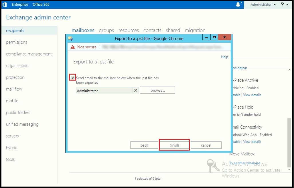Click the dialog's mail icon in title bar
This screenshot has height=188, width=294.
pos(70,39)
